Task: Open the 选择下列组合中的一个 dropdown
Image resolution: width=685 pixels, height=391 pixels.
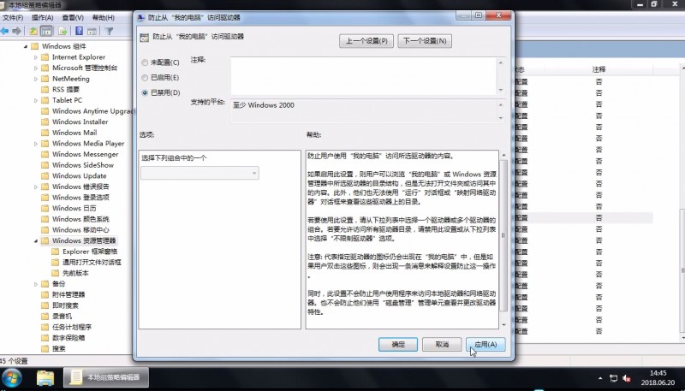Action: (200, 173)
